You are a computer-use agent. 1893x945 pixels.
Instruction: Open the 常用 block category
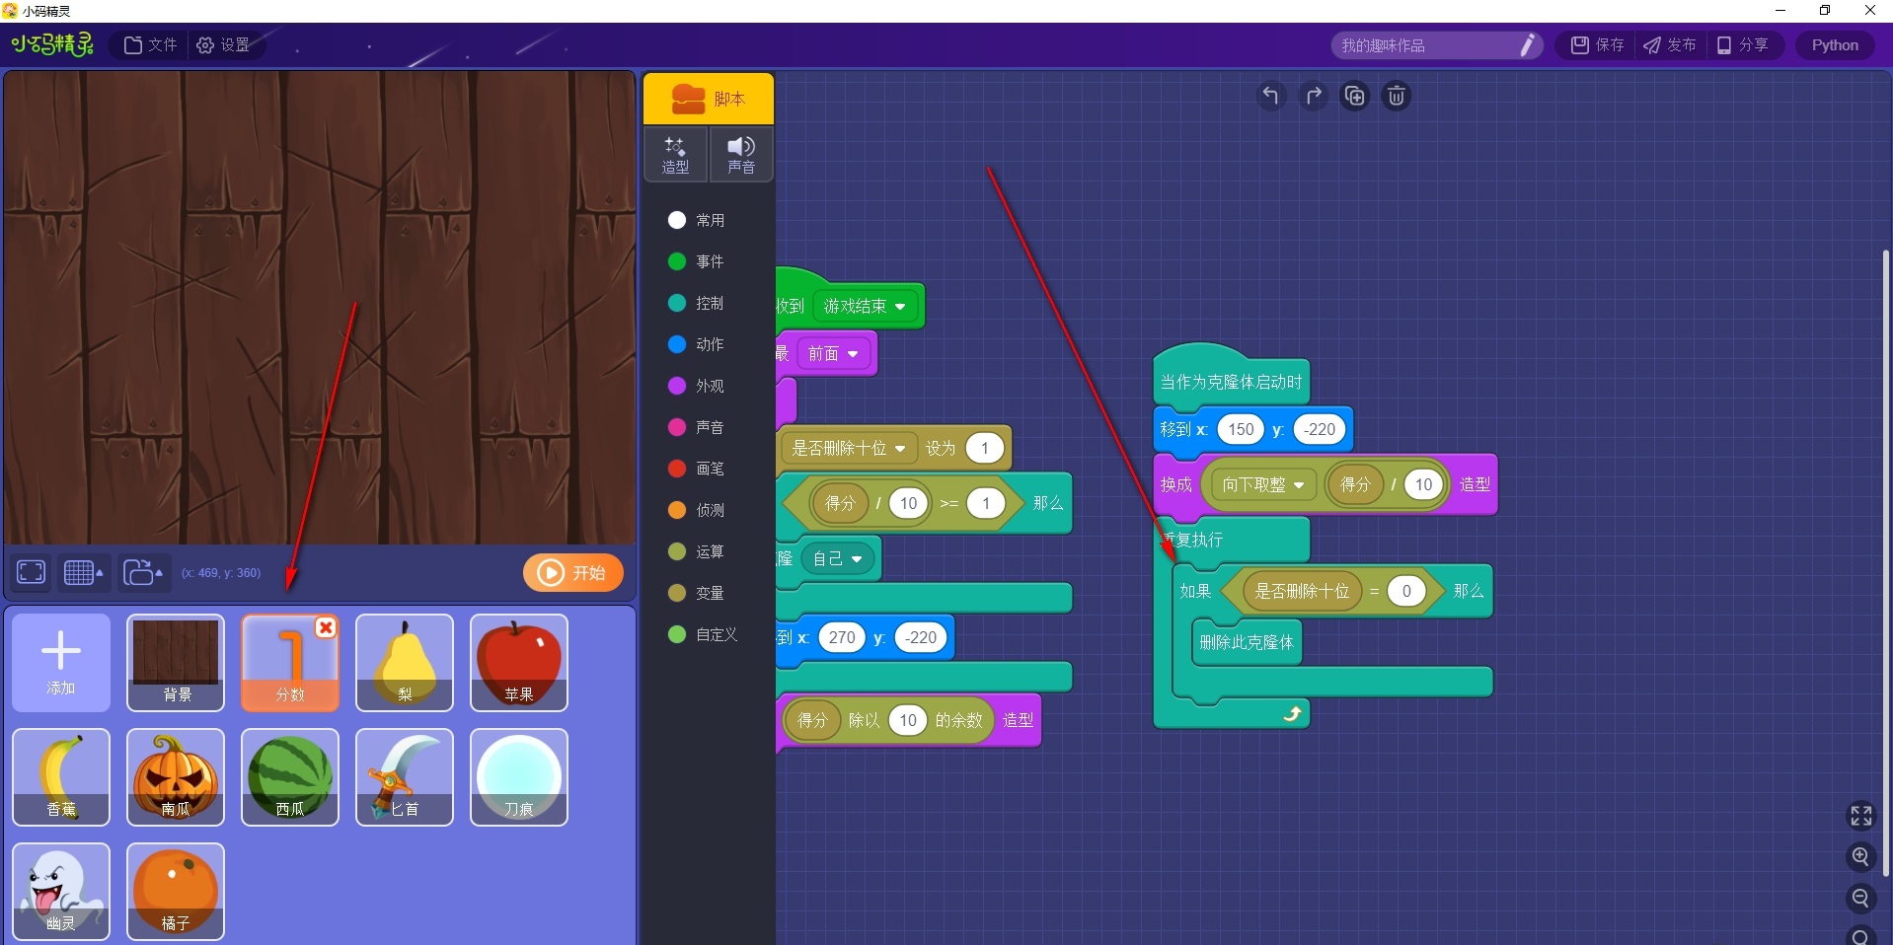click(x=697, y=220)
